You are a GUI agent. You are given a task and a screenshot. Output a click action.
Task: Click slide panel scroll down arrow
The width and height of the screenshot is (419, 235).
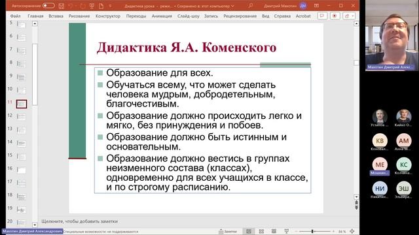[35, 225]
